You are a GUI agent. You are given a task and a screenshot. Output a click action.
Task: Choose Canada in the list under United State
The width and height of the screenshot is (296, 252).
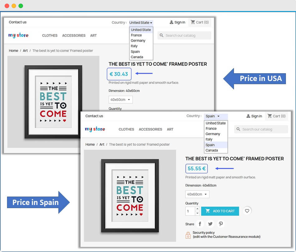click(137, 57)
